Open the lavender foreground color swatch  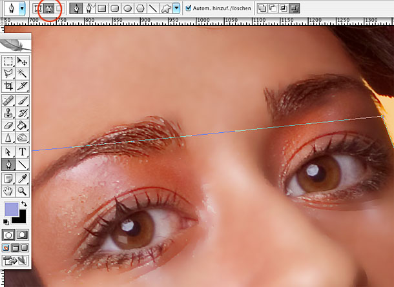pos(12,210)
